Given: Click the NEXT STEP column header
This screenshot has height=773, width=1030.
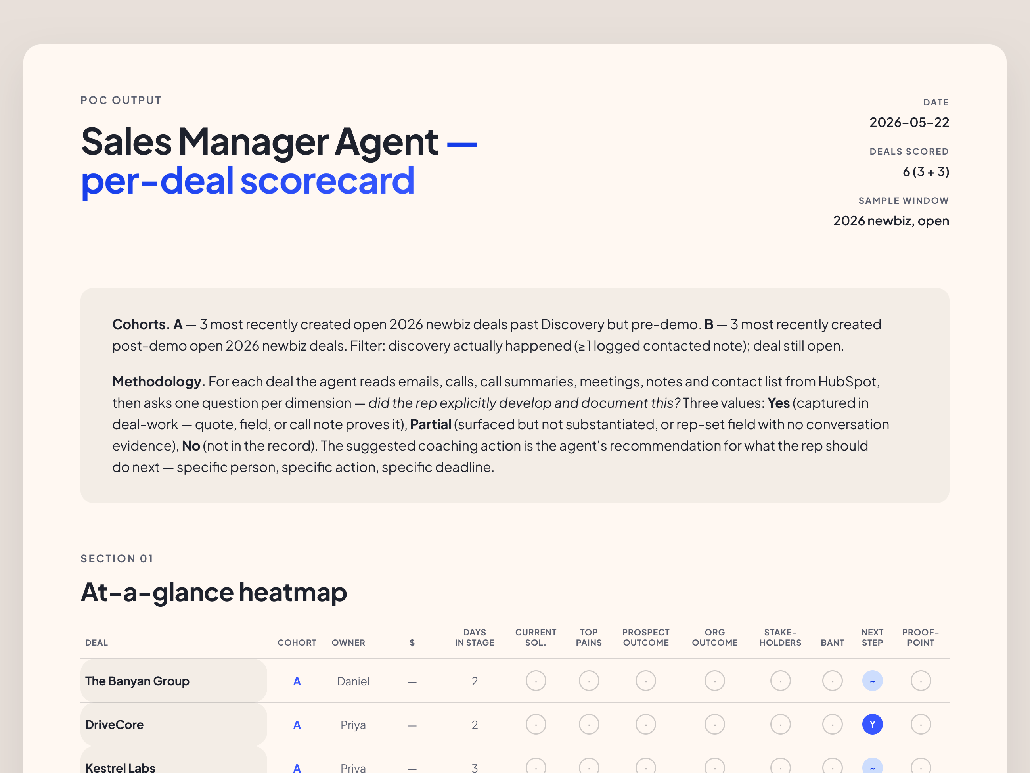Looking at the screenshot, I should pos(872,637).
